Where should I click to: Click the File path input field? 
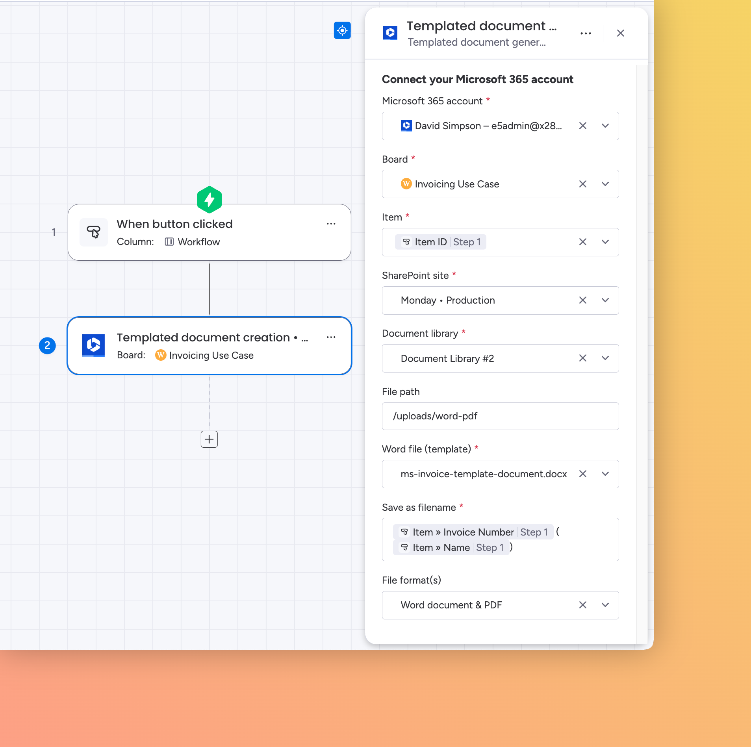pyautogui.click(x=500, y=416)
